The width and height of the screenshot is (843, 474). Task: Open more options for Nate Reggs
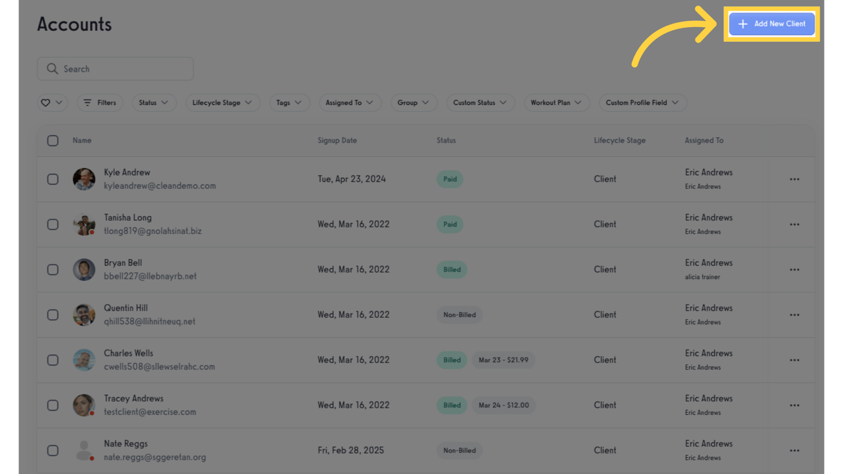[x=794, y=451]
